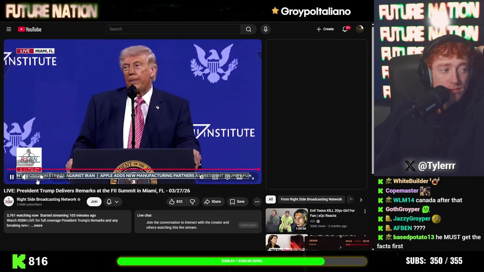Open Right Side Broadcasting Network channel name
This screenshot has width=484, height=272.
point(47,199)
